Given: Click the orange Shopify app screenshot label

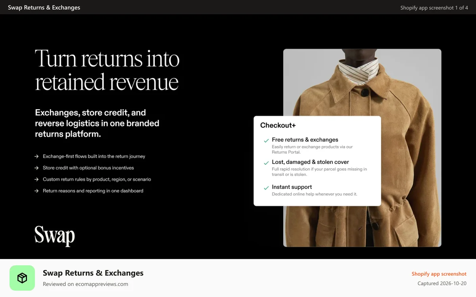Looking at the screenshot, I should click(439, 274).
